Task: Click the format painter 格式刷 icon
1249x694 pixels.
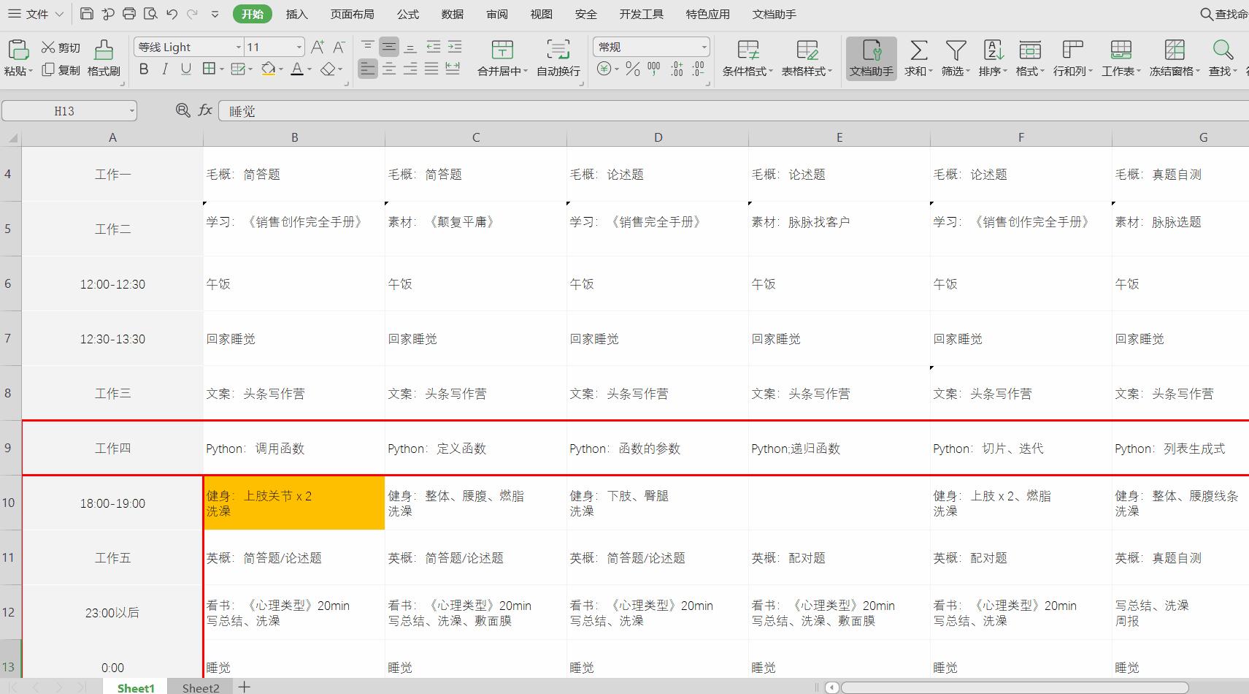Action: click(x=103, y=58)
